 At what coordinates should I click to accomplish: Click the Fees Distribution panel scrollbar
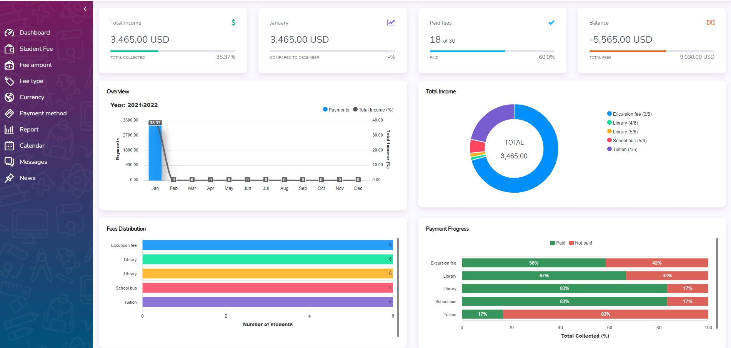(x=398, y=287)
